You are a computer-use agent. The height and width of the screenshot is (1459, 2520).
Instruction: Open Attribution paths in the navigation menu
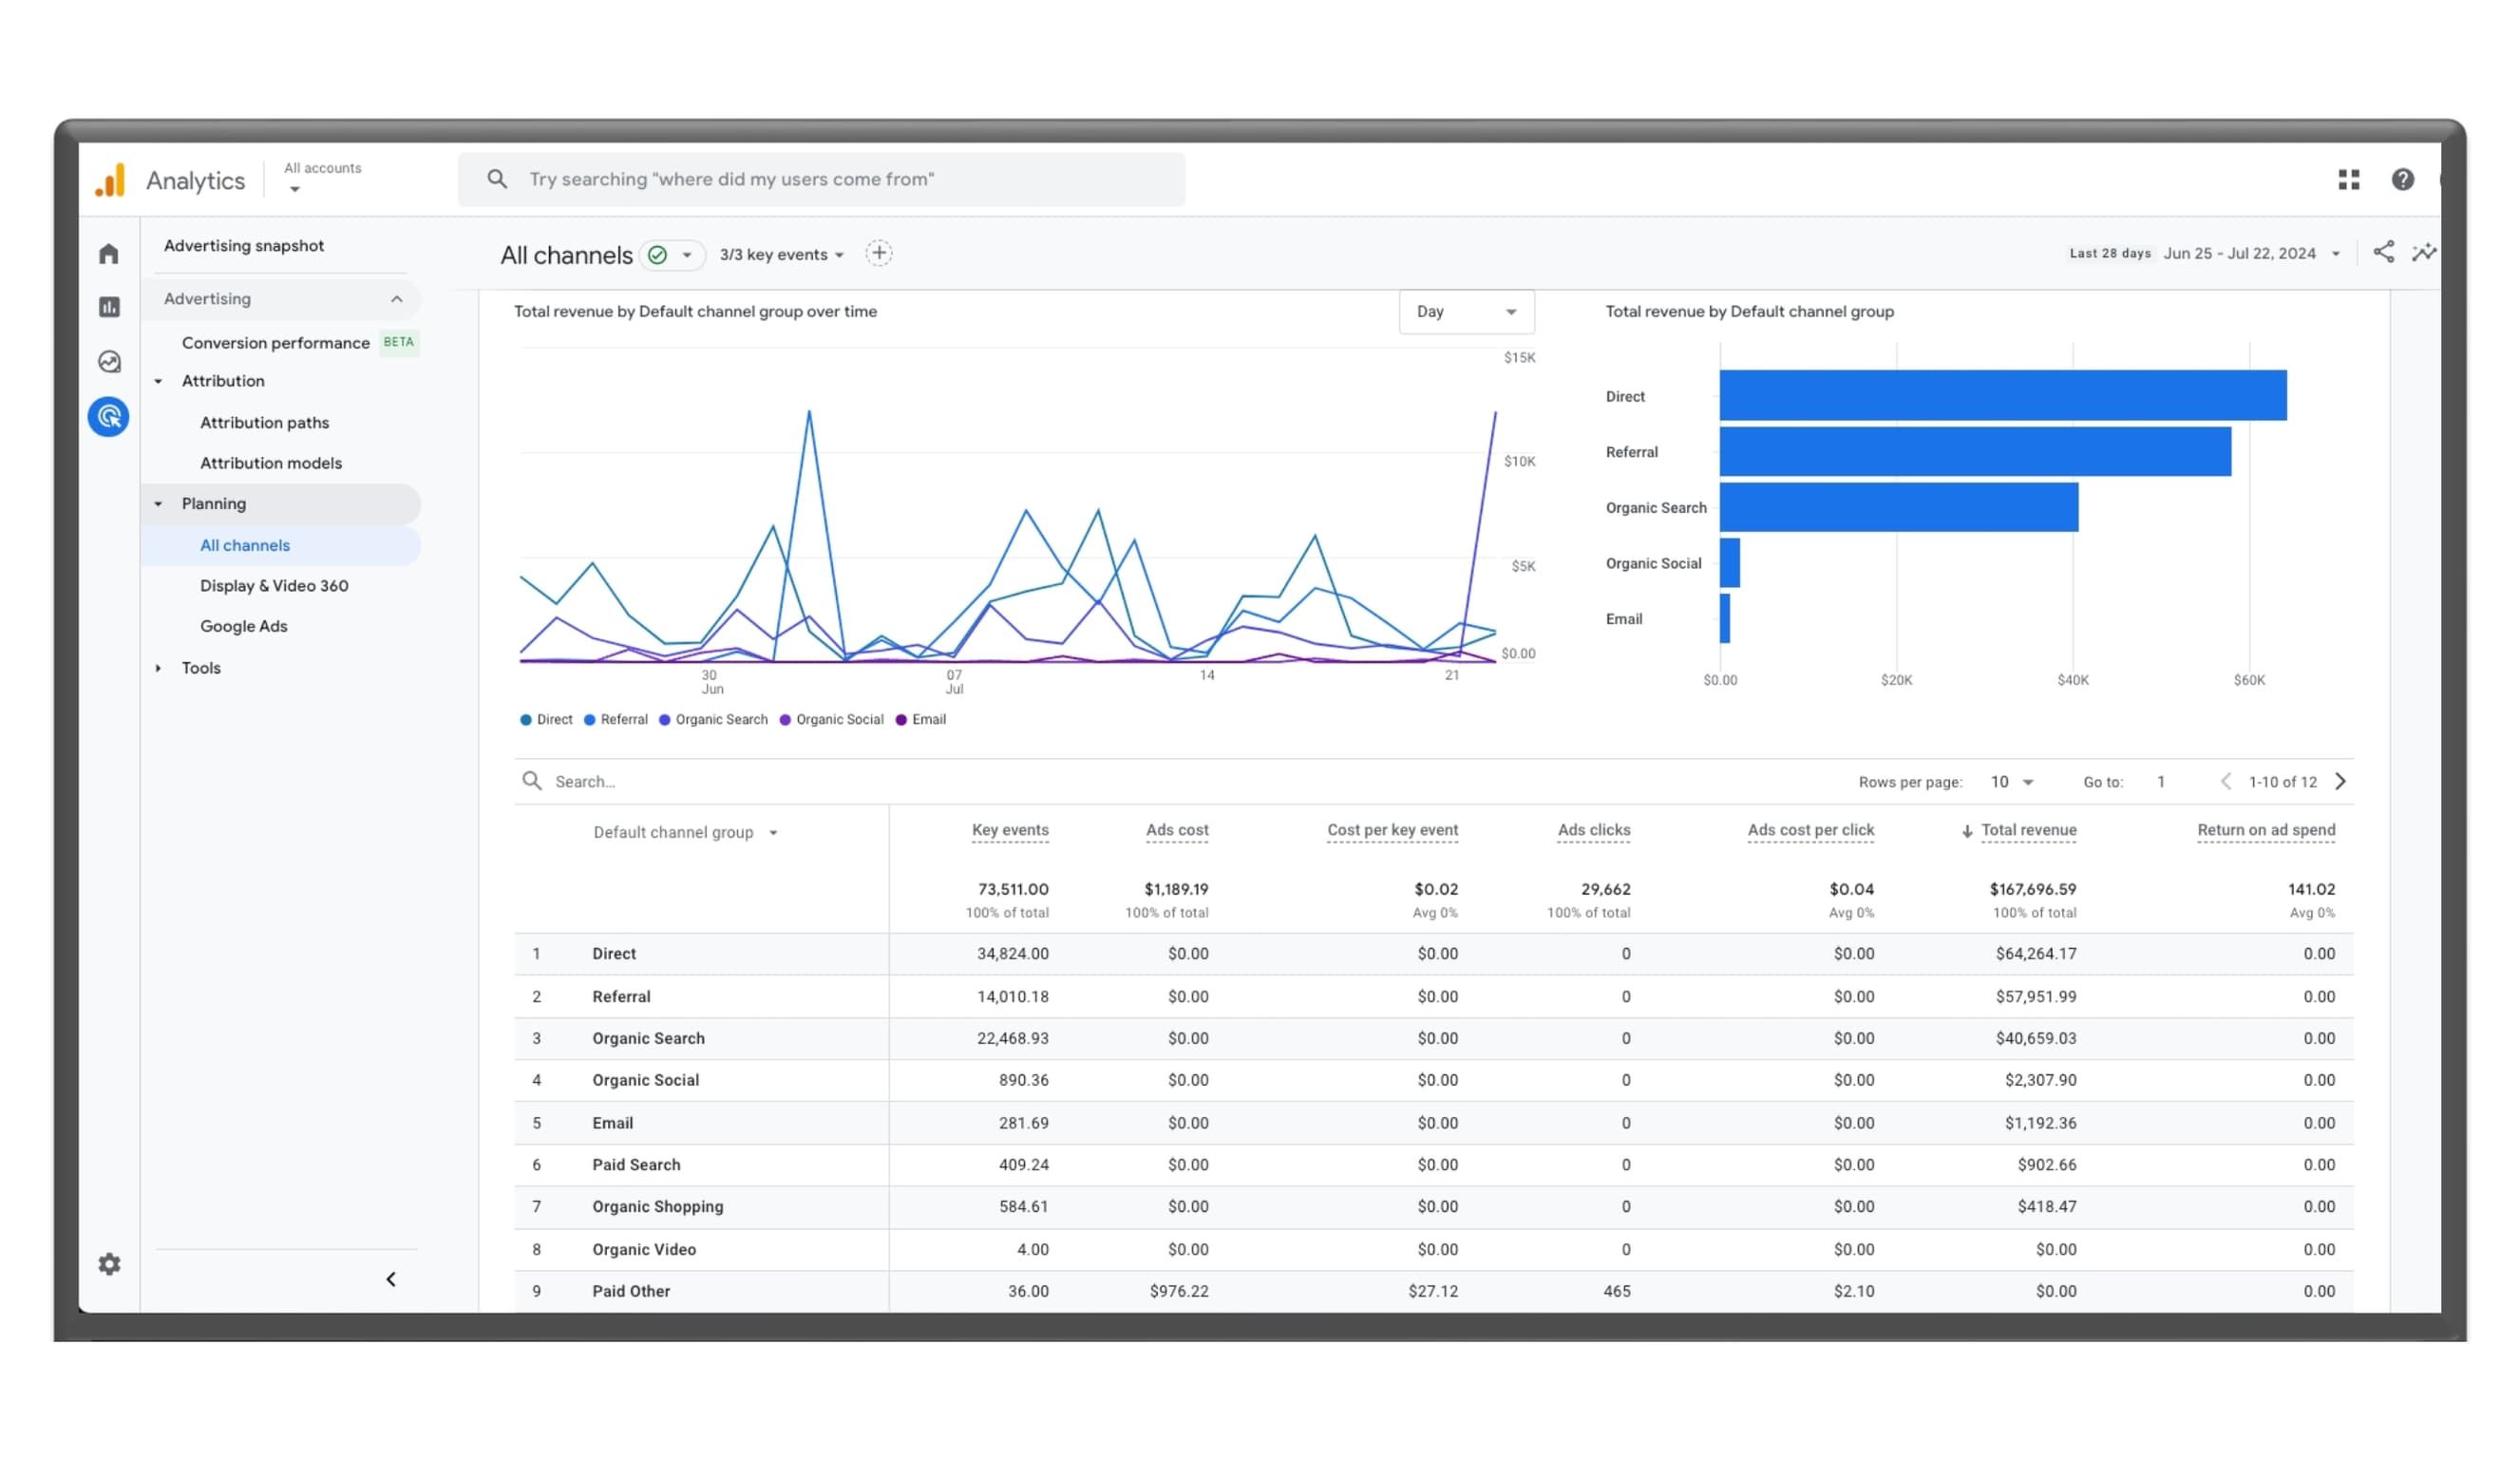[264, 422]
